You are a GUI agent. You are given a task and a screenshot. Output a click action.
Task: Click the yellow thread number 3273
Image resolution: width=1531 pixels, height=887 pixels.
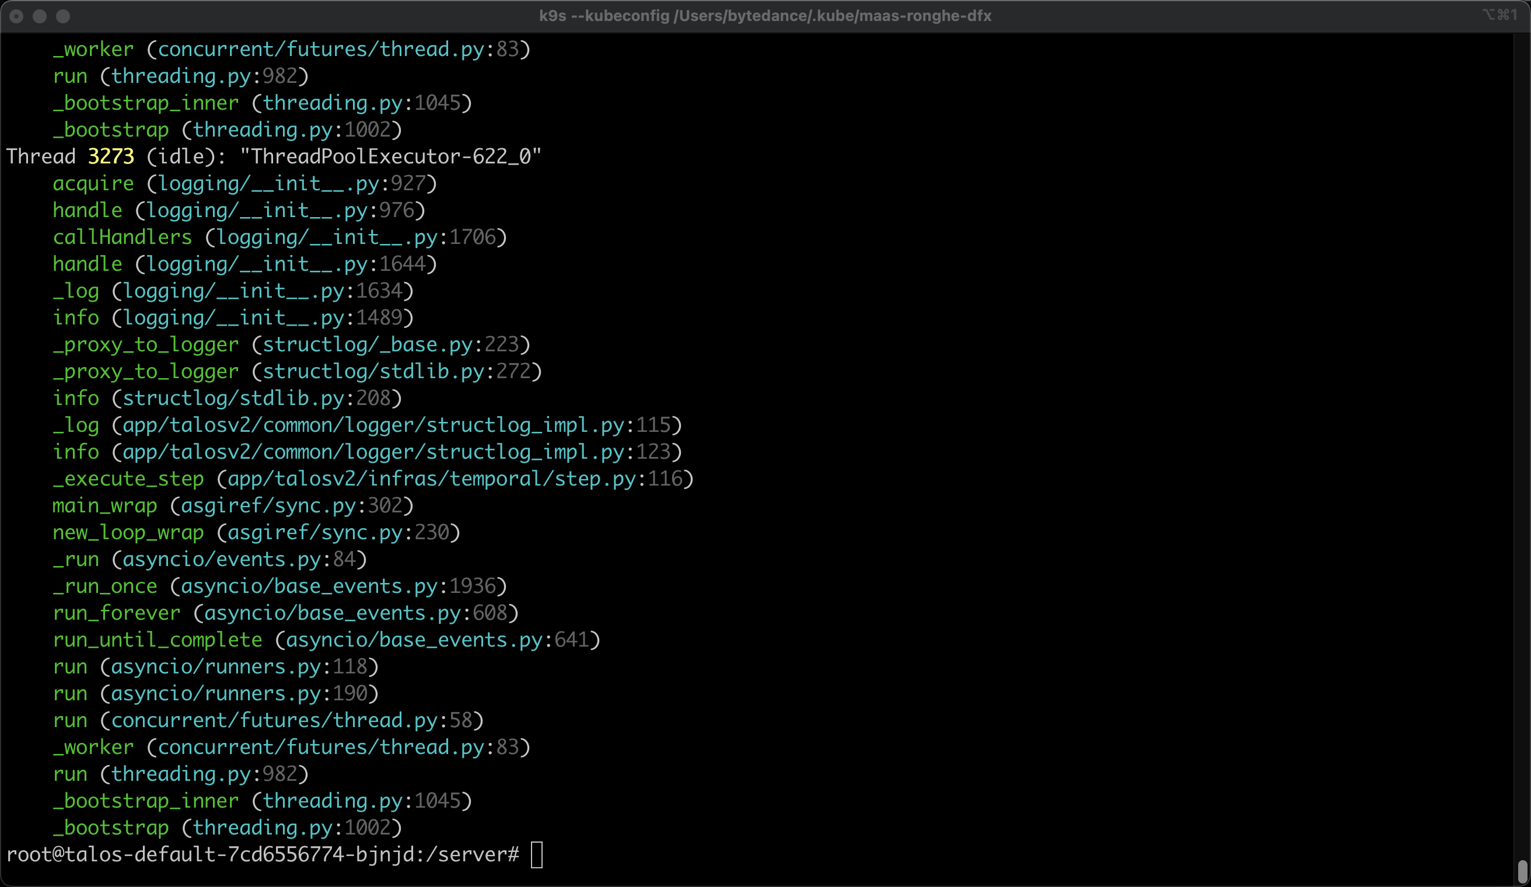click(111, 157)
